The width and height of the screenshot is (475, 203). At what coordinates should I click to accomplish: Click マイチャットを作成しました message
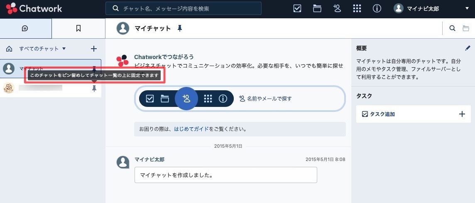click(226, 175)
